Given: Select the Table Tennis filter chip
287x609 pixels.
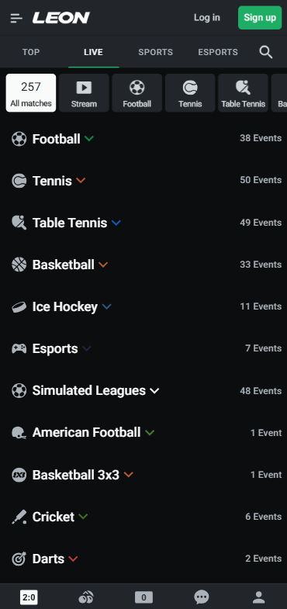Looking at the screenshot, I should (243, 93).
